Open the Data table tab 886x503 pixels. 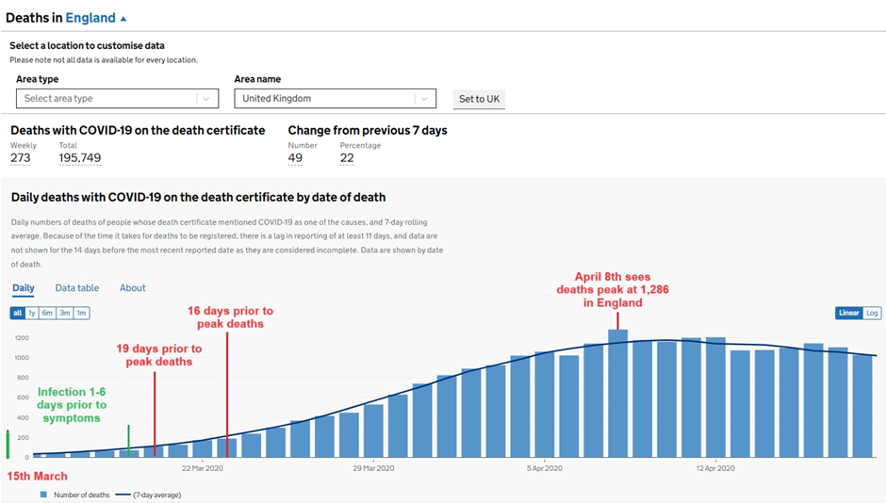click(76, 288)
